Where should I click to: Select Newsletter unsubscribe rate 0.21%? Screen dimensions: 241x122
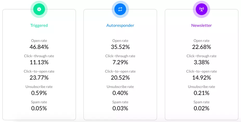coord(201,93)
